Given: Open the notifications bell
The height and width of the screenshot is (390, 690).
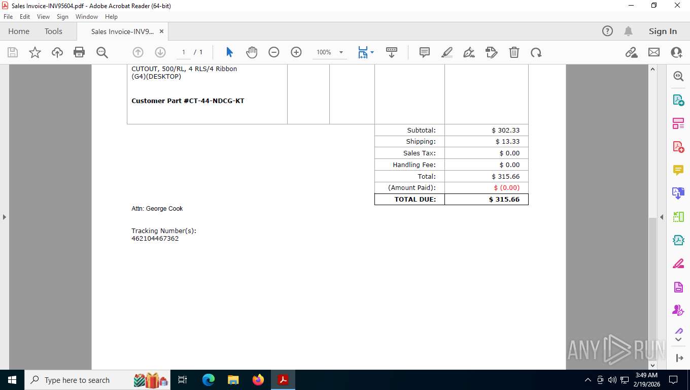Looking at the screenshot, I should [x=628, y=31].
